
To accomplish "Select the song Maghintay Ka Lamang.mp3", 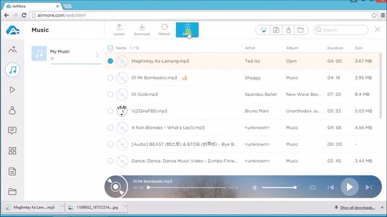I will pos(160,61).
